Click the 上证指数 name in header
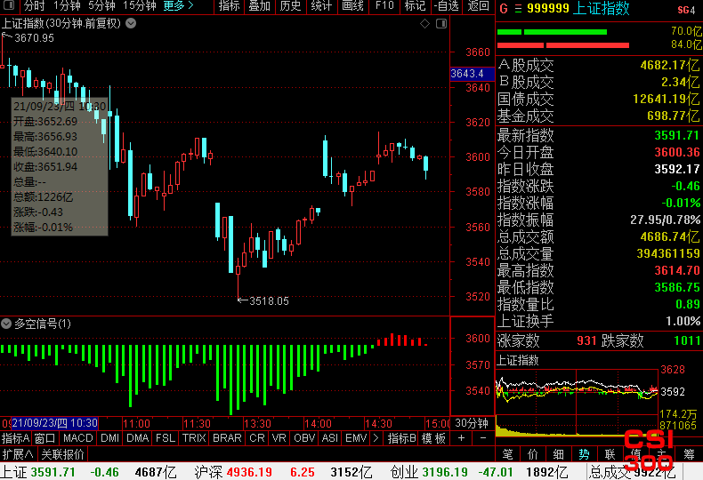703x480 pixels. tap(602, 9)
